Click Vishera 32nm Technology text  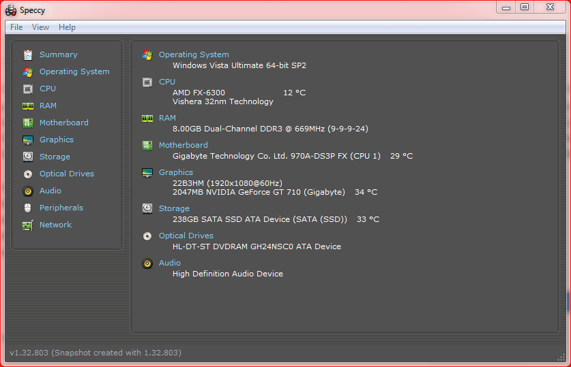223,101
